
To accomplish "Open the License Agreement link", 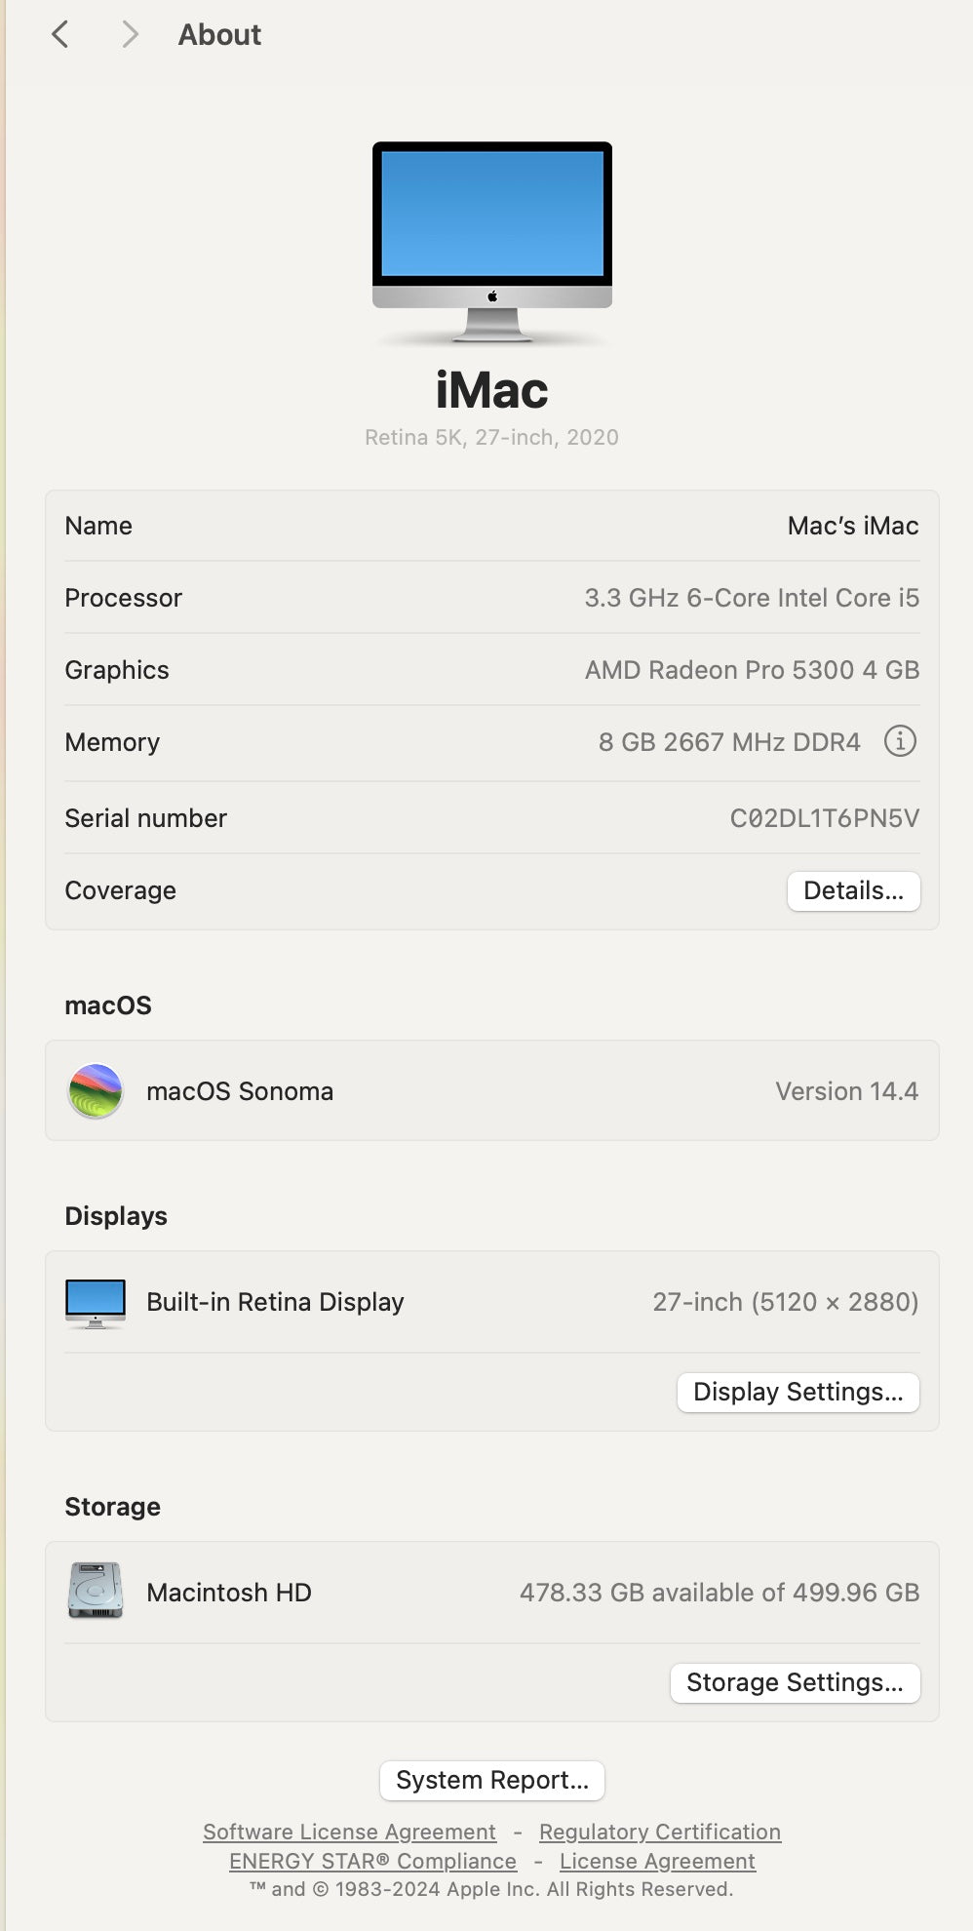I will coord(657,1861).
